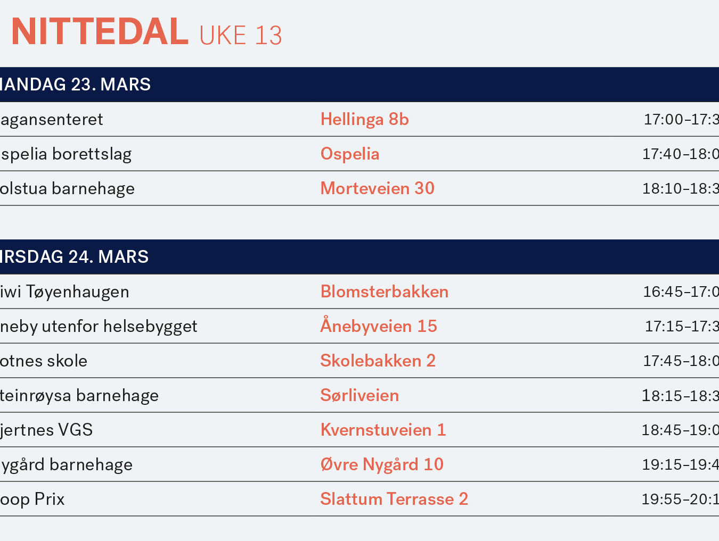Open the Skolebakken 2 address link
Viewport: 719px width, 541px height.
tap(378, 361)
